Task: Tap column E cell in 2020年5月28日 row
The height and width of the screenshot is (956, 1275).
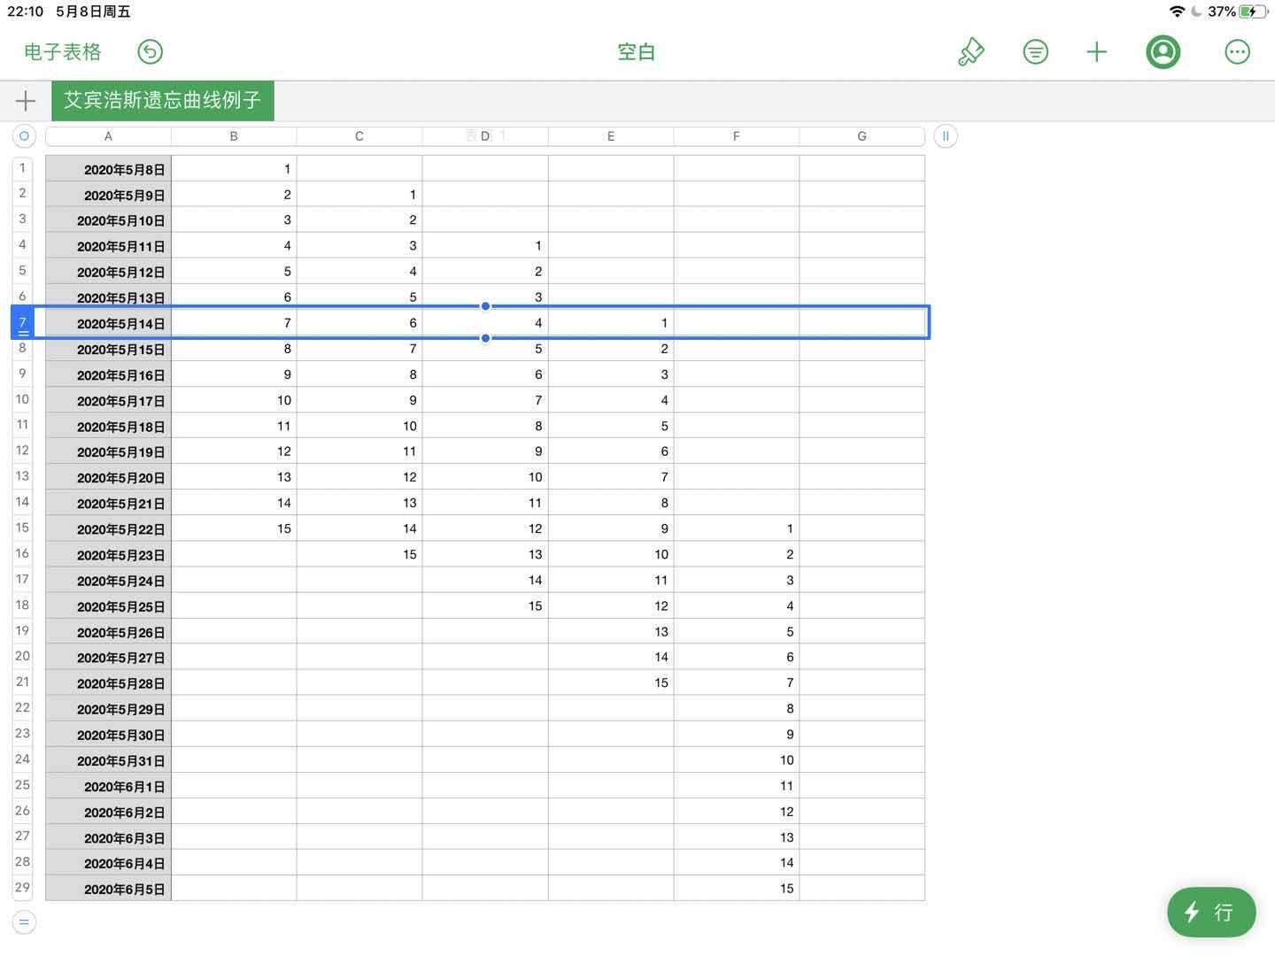Action: [x=611, y=683]
